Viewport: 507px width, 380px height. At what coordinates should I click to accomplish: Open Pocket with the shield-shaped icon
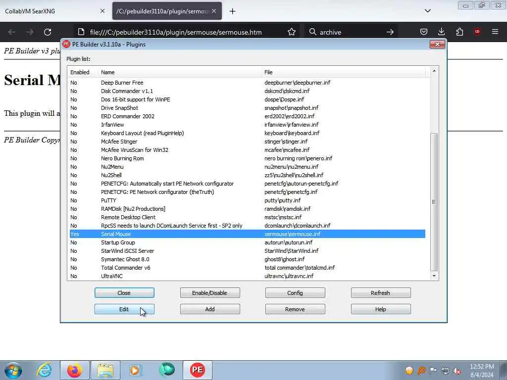(x=424, y=32)
